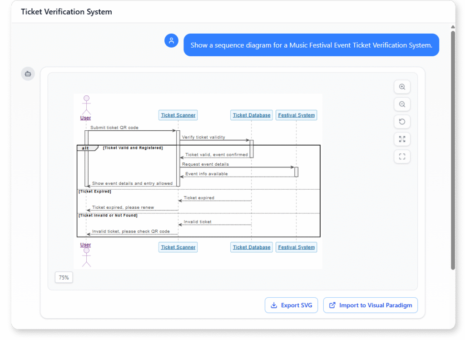Click the bot avatar beside the diagram card
Image resolution: width=465 pixels, height=340 pixels.
pos(28,74)
